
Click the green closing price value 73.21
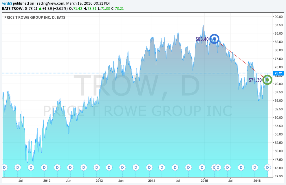click(x=120, y=9)
